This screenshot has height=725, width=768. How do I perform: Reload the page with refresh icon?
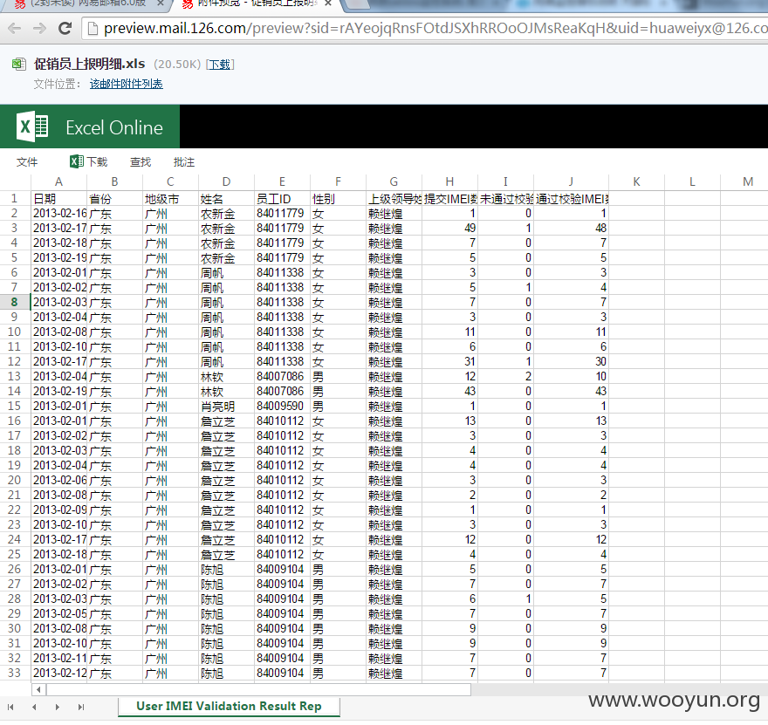(65, 29)
